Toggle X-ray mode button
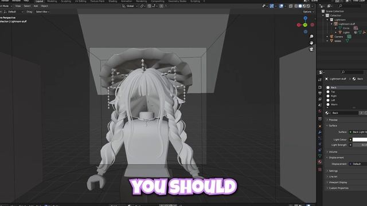This screenshot has height=206, width=367. tap(291, 6)
